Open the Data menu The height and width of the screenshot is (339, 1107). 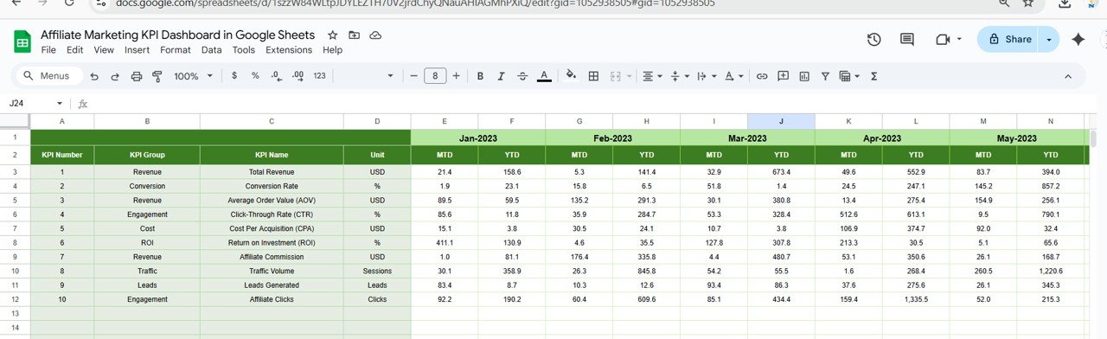[x=211, y=50]
